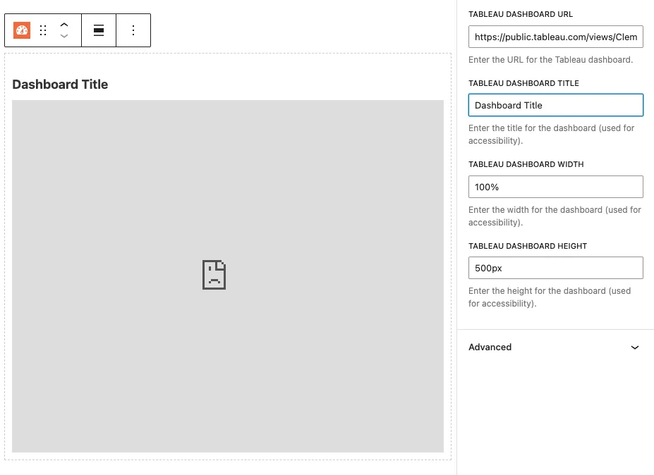The width and height of the screenshot is (654, 475).
Task: Click the Dashboard Title heading in the editor
Action: (59, 84)
